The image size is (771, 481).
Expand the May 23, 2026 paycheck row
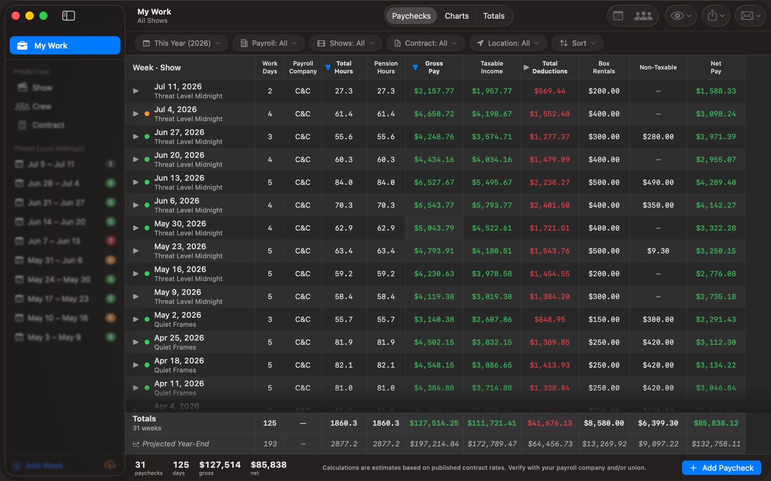pyautogui.click(x=136, y=251)
